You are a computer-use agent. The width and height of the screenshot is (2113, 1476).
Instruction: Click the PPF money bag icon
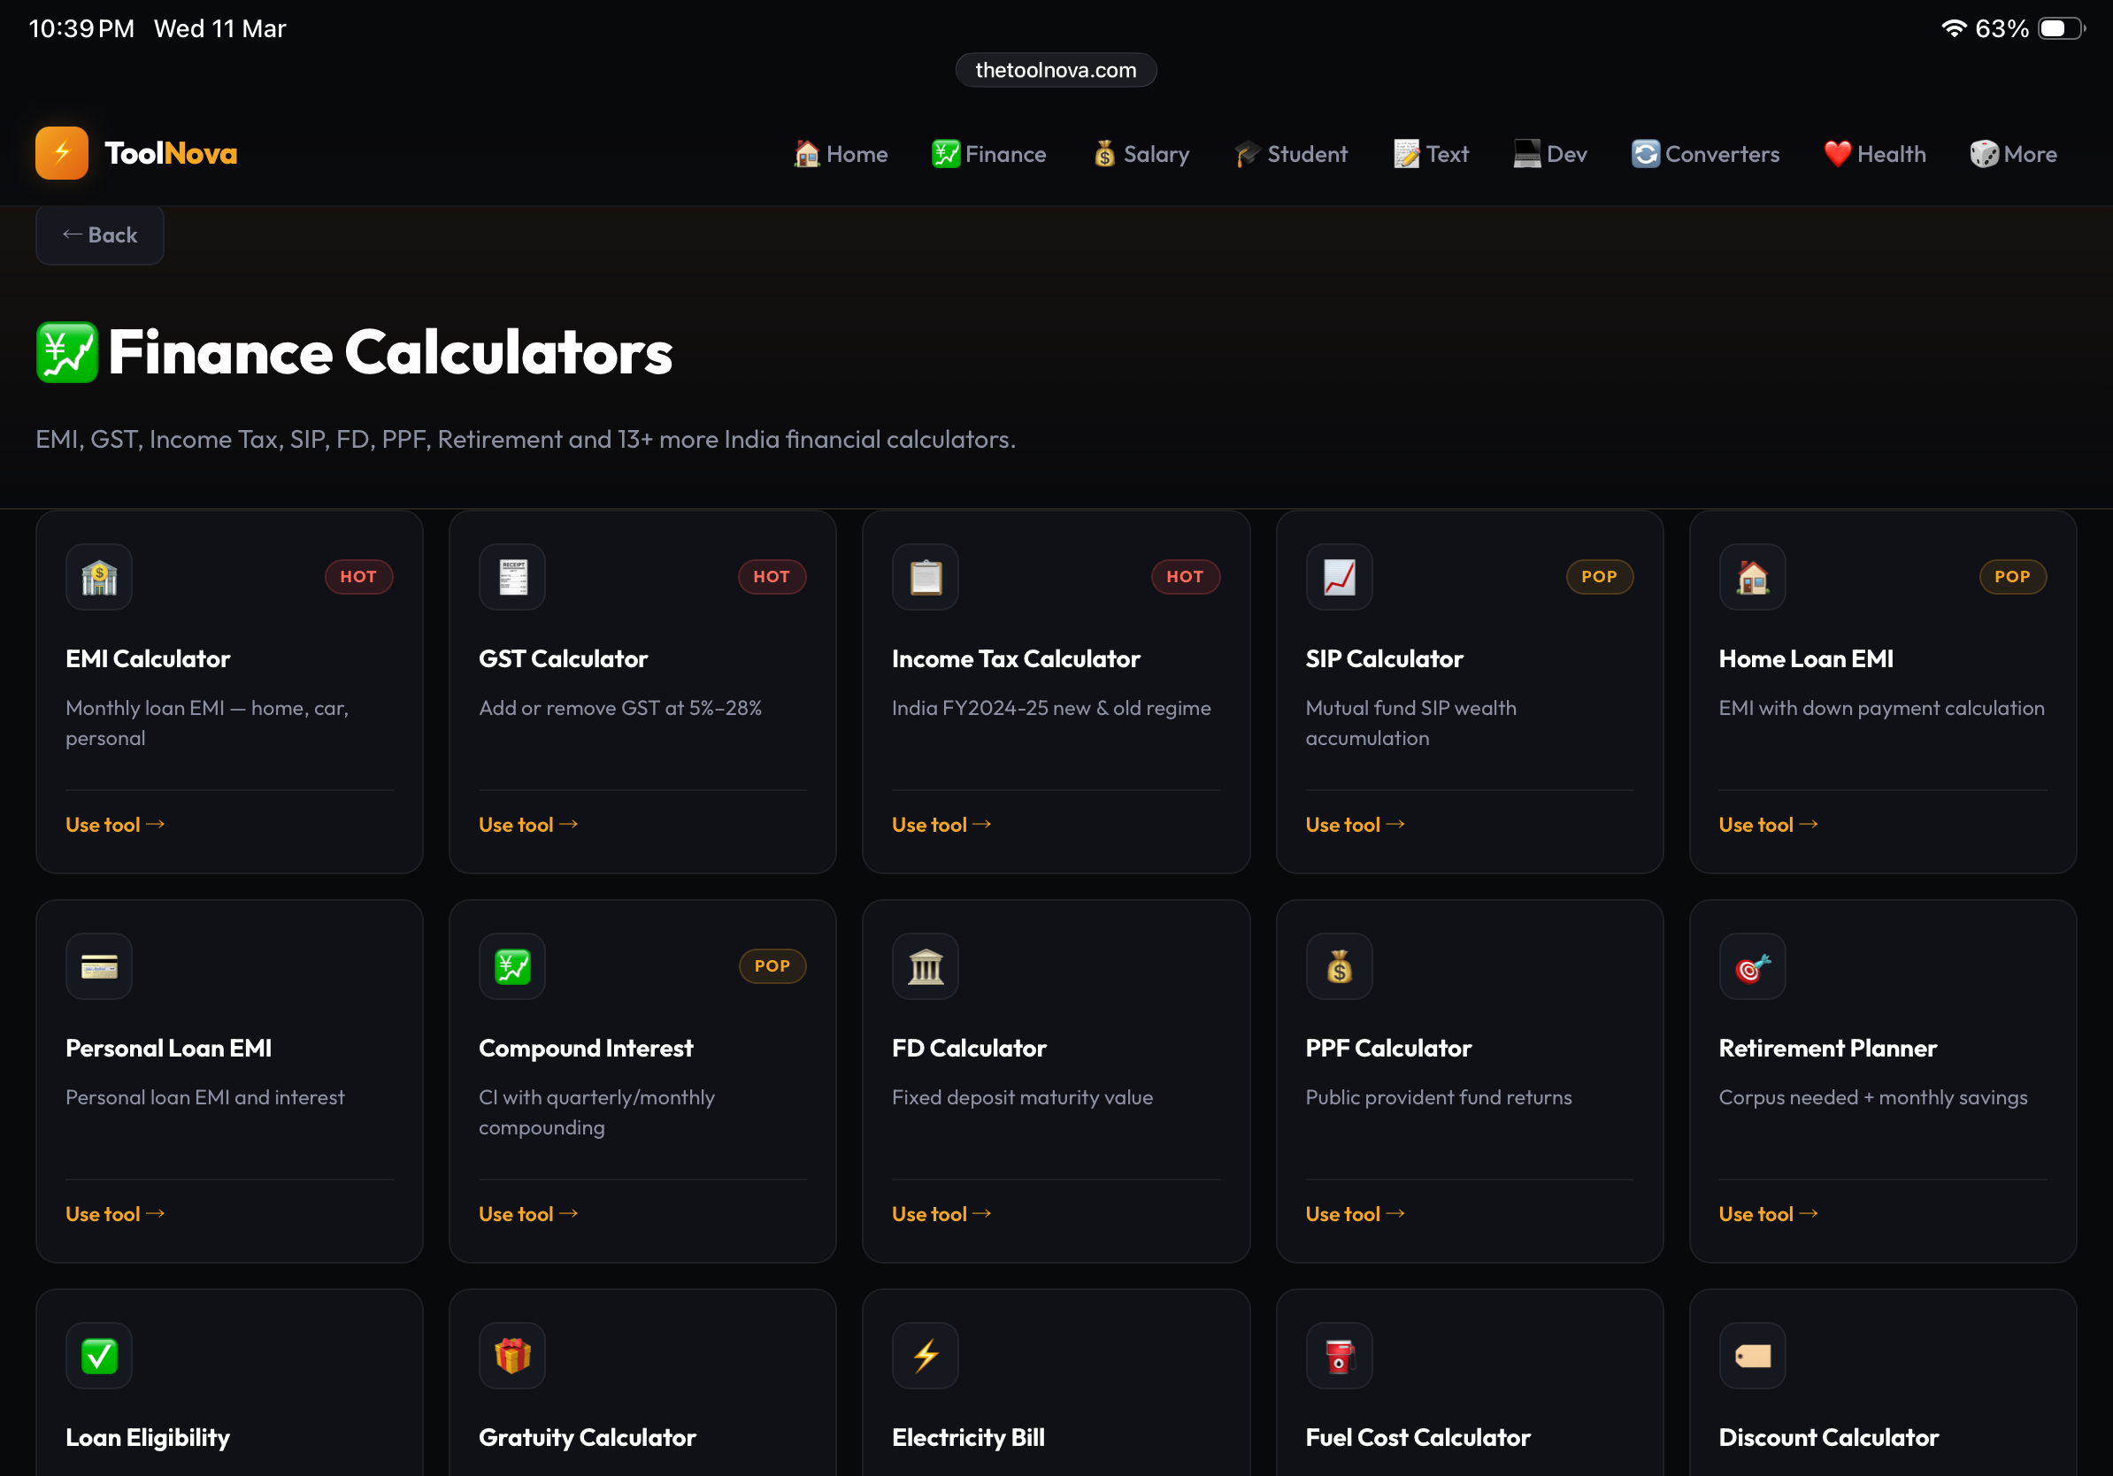coord(1339,966)
